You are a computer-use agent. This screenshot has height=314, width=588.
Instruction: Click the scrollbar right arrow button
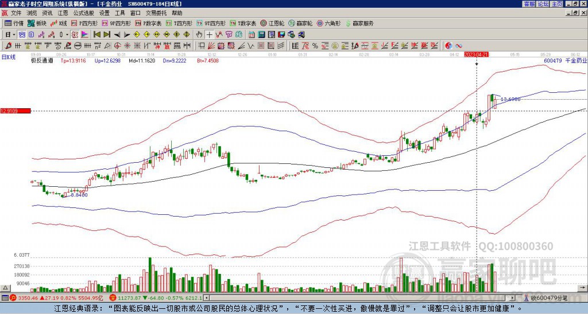coord(512,298)
